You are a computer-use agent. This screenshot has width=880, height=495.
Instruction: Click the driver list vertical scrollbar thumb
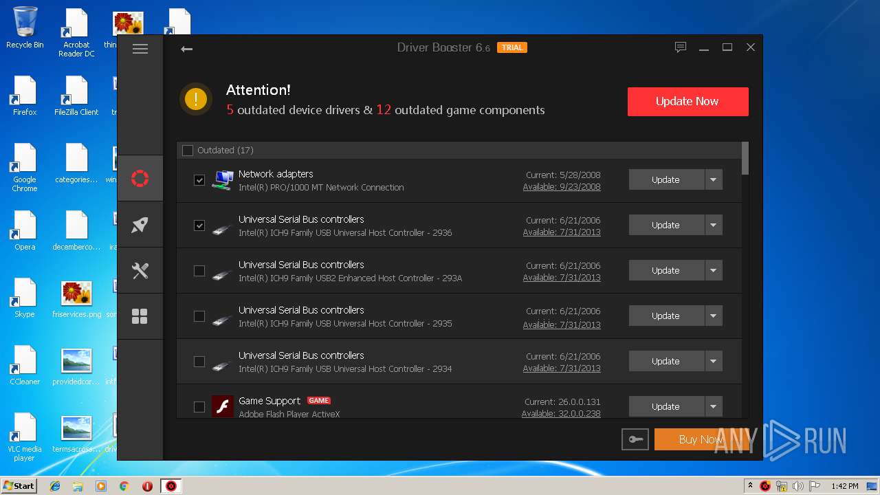[745, 158]
